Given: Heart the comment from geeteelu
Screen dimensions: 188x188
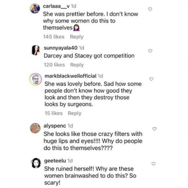Looking at the screenshot, I should 154,164.
